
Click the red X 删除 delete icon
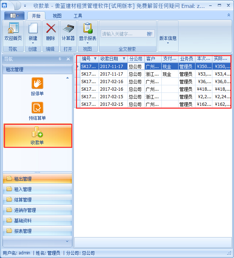pos(51,28)
